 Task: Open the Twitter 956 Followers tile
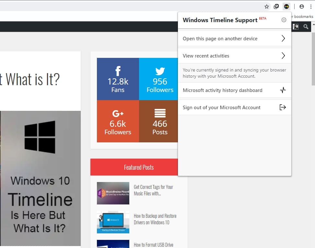(158, 79)
